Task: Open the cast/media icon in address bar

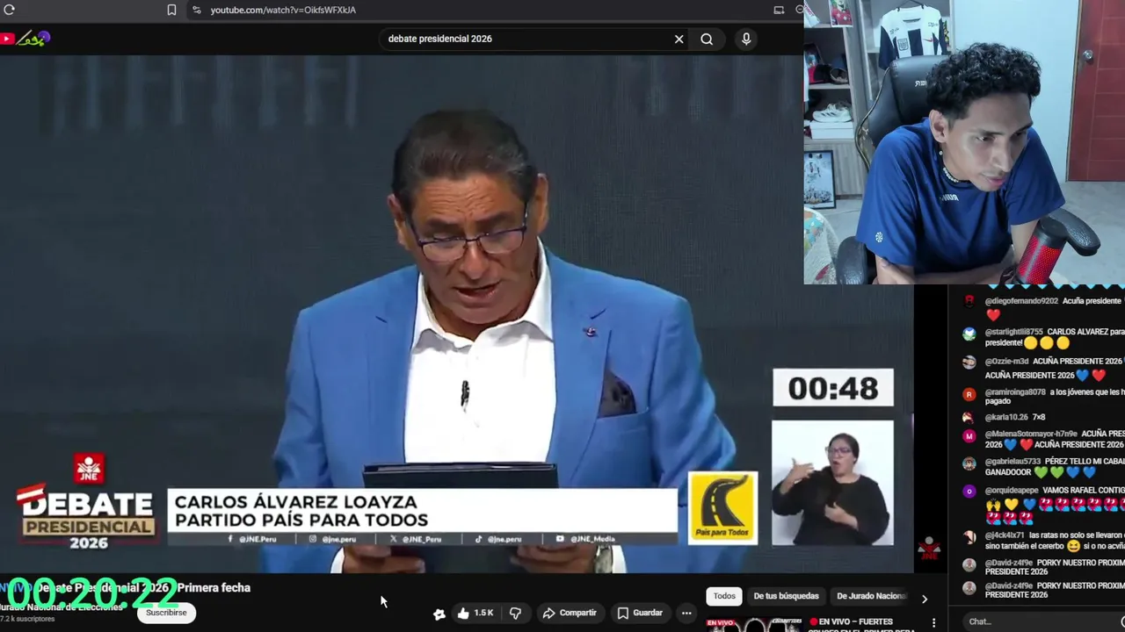Action: (779, 10)
